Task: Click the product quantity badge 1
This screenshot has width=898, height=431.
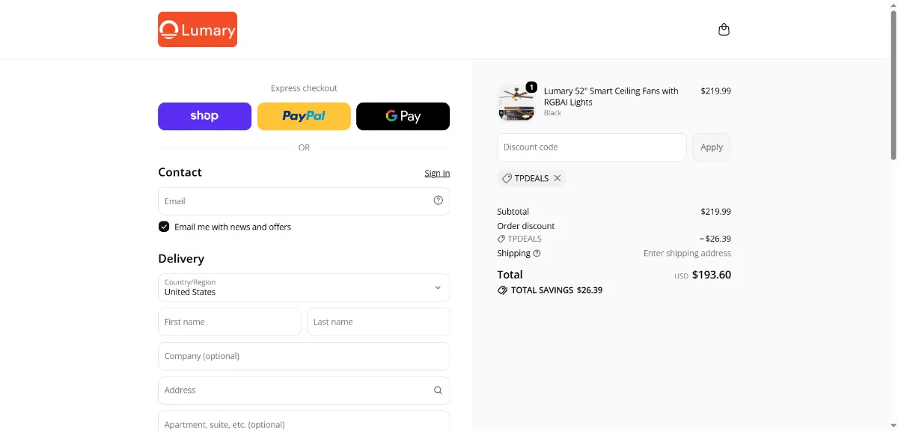Action: (531, 87)
